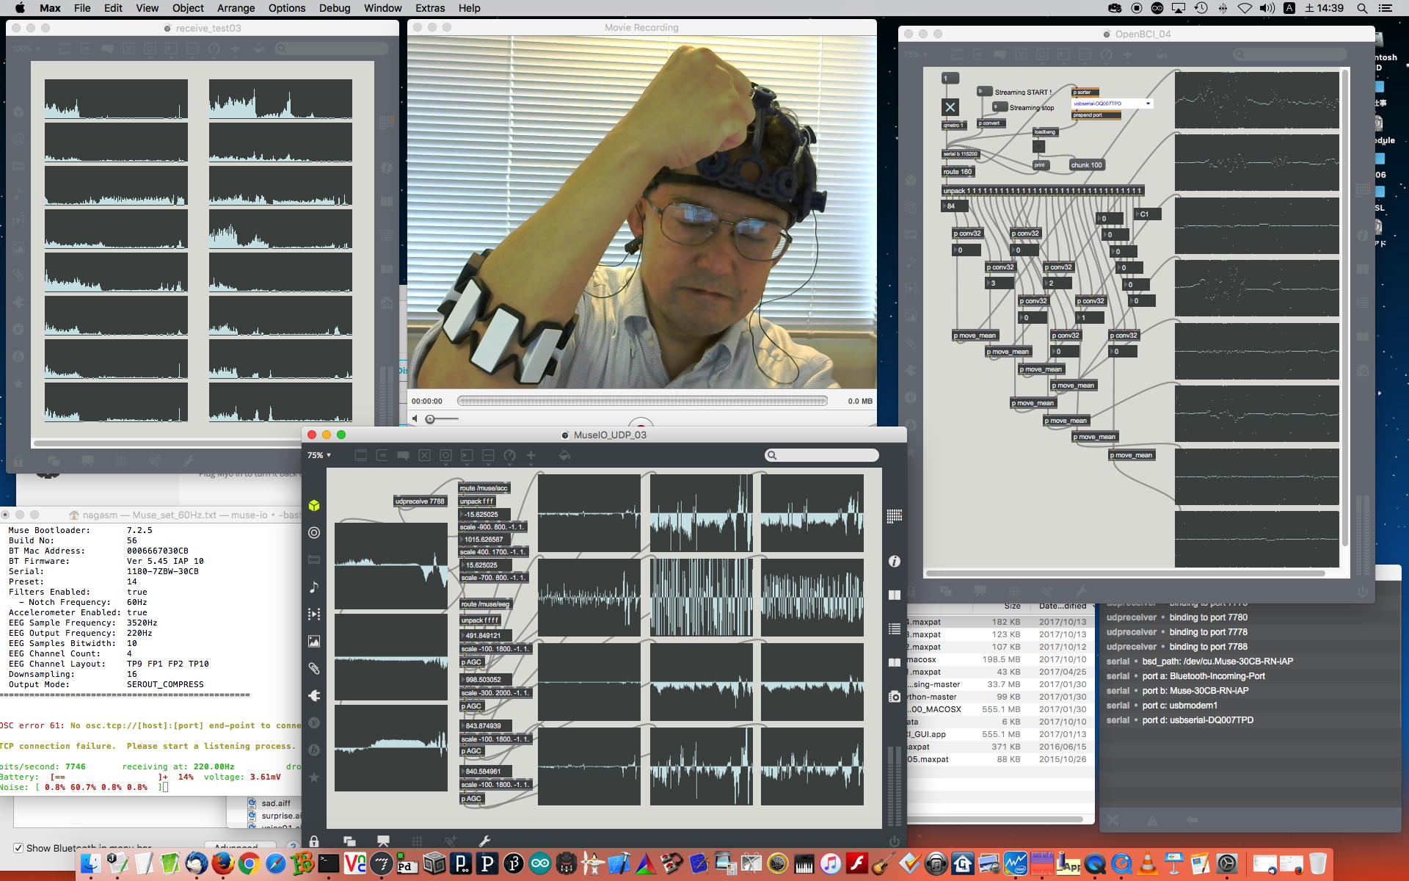Viewport: 1409px width, 881px height.
Task: Click Snapshots camera icon in MuseIO sidebar
Action: click(894, 697)
